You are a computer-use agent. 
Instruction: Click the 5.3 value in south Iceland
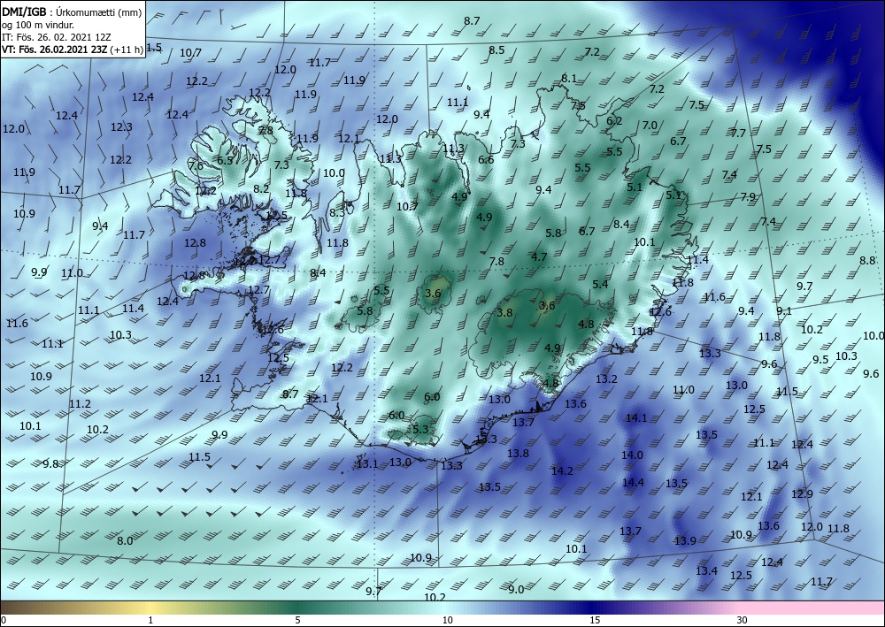pyautogui.click(x=420, y=429)
